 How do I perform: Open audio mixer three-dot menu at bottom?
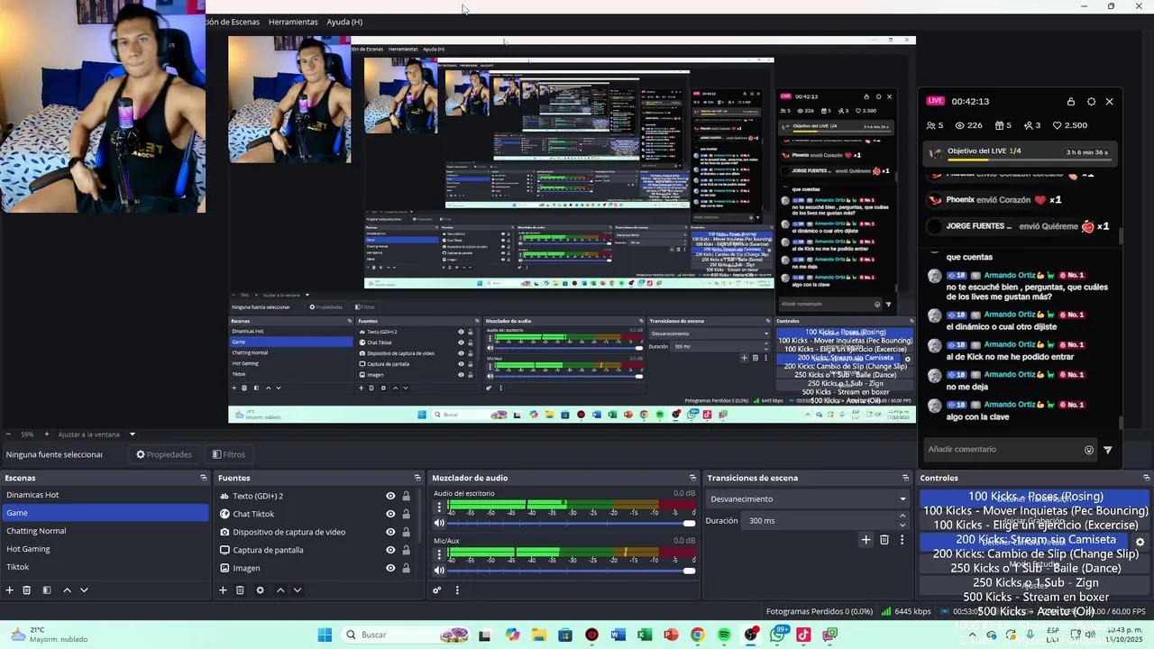point(457,590)
